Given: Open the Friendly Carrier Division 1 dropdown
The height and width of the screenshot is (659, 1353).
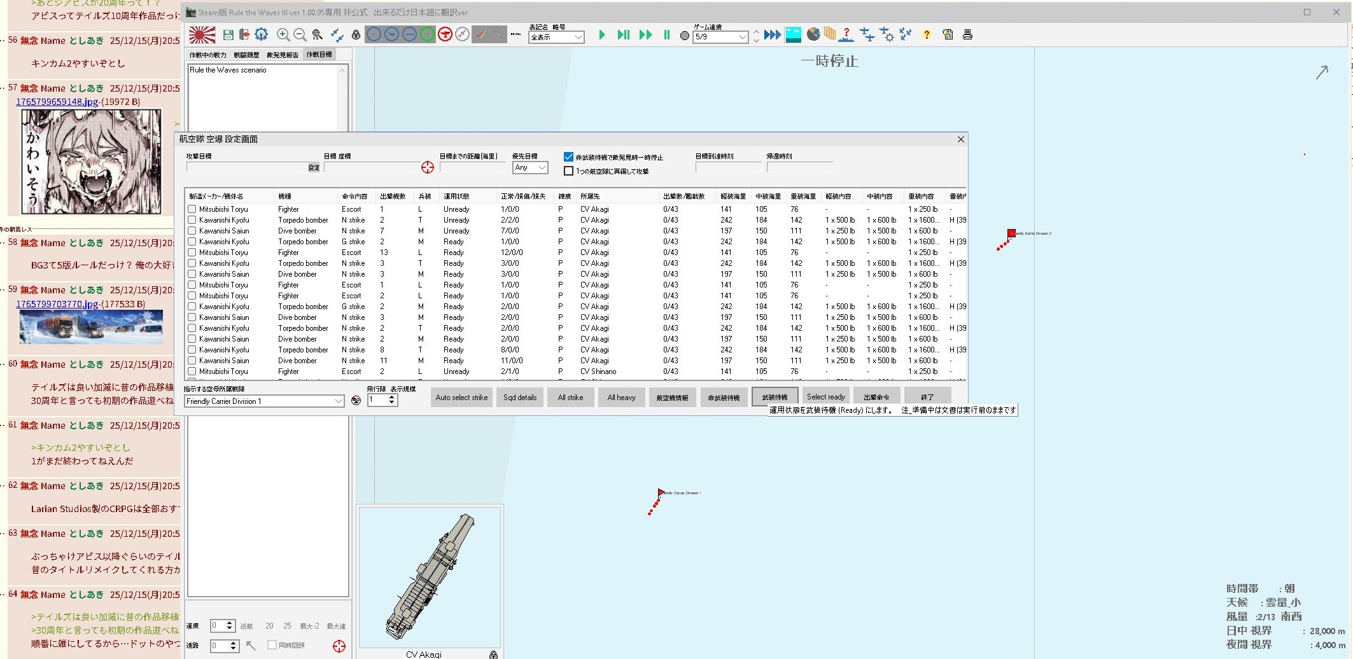Looking at the screenshot, I should [x=338, y=401].
